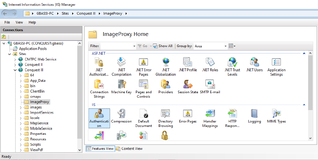
Task: Click the Go filter button
Action: pyautogui.click(x=142, y=46)
